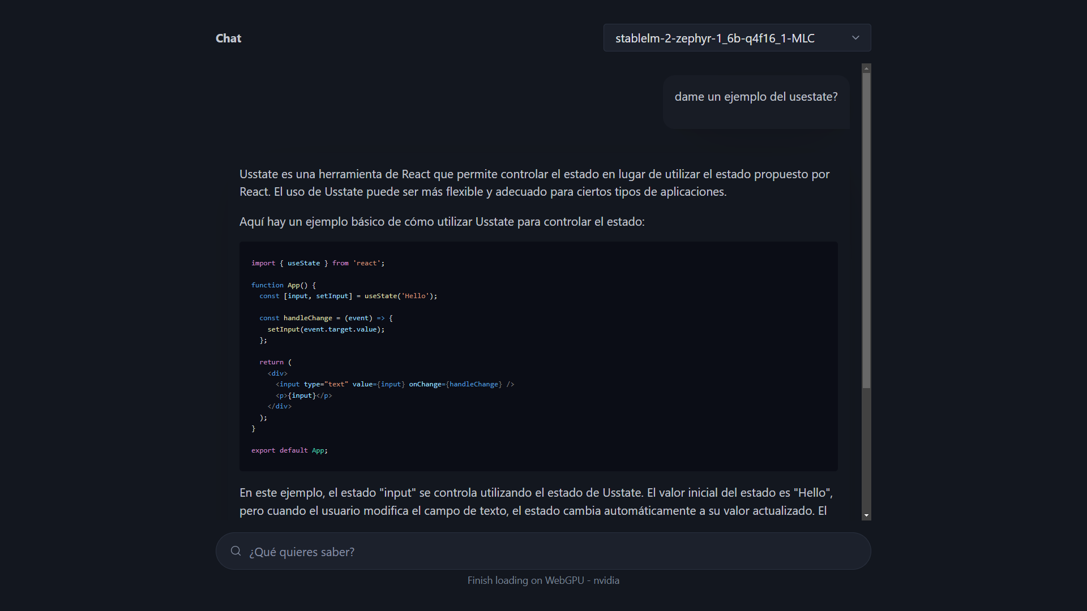Click the scrollbar up arrow
1087x611 pixels.
[866, 68]
